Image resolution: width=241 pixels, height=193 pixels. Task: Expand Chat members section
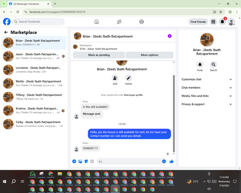pos(207,88)
